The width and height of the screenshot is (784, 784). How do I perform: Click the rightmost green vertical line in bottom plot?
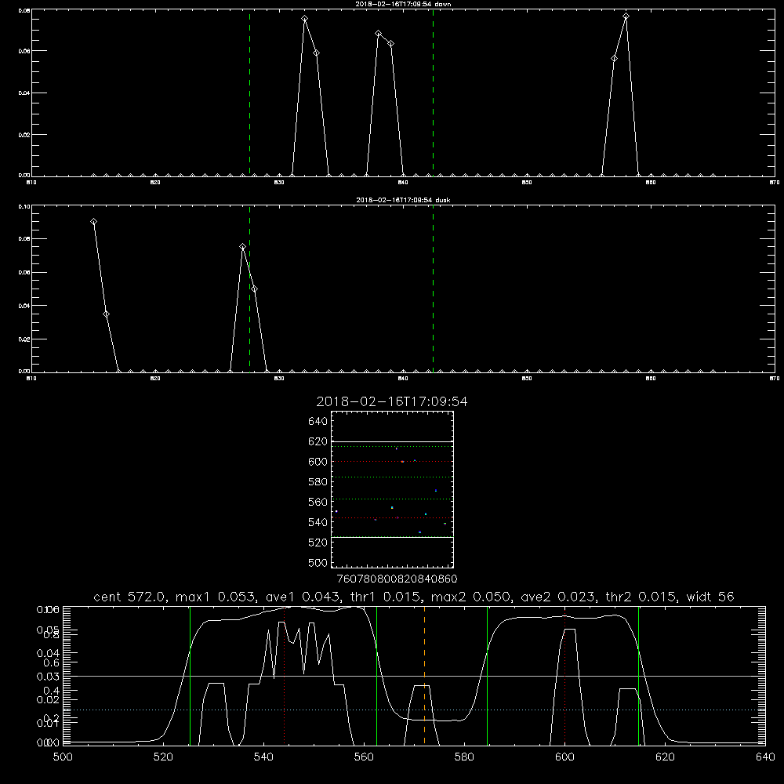point(638,675)
